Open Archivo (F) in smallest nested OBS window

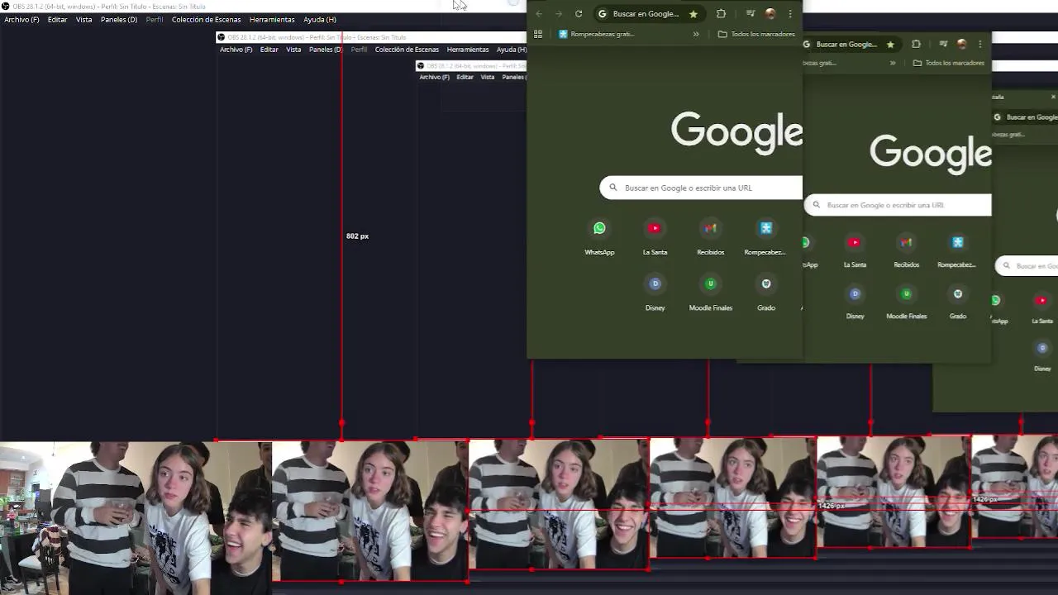(435, 77)
